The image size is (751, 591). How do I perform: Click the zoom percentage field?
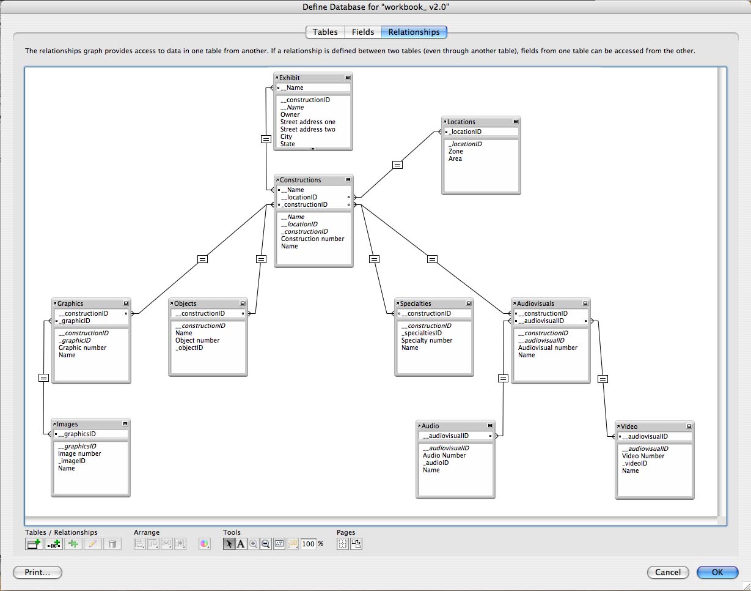tap(308, 544)
